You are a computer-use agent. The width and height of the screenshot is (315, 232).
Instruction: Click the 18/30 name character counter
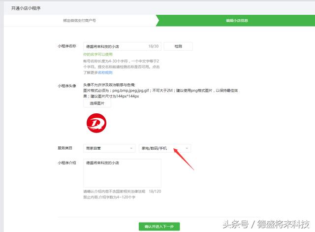153,46
